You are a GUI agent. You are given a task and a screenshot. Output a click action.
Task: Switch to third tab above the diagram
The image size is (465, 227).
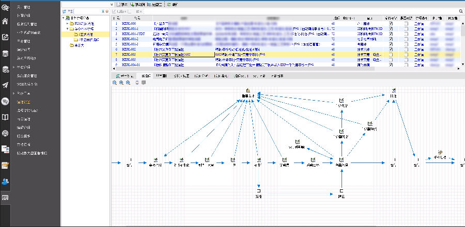pyautogui.click(x=161, y=76)
